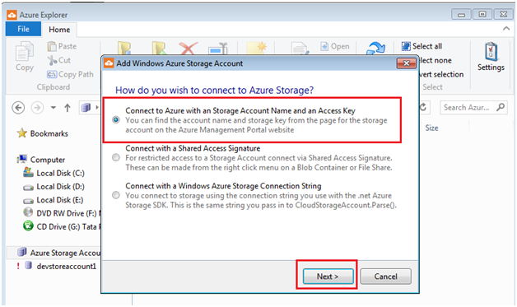The image size is (517, 307).
Task: Open the recent locations dropdown arrow
Action: click(53, 108)
